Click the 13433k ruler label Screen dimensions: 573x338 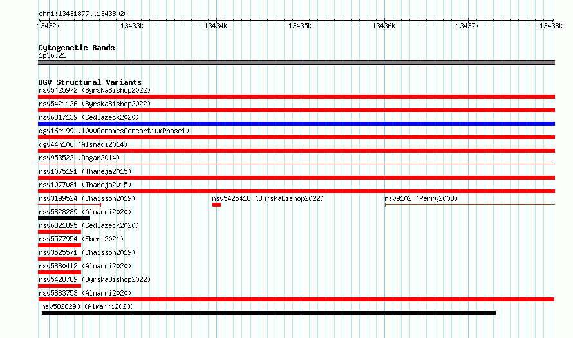[x=132, y=26]
